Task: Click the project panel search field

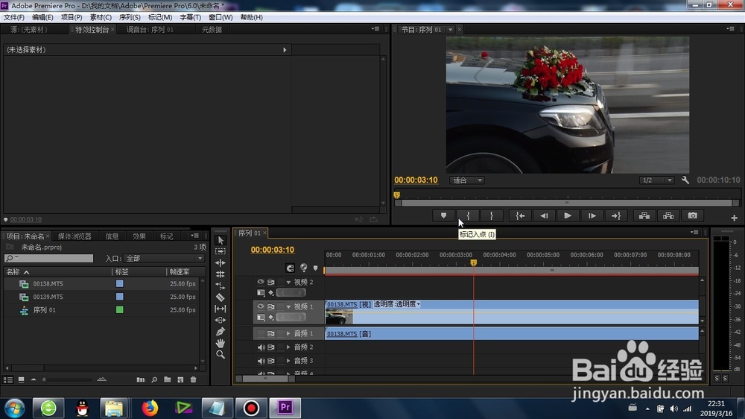Action: 49,258
